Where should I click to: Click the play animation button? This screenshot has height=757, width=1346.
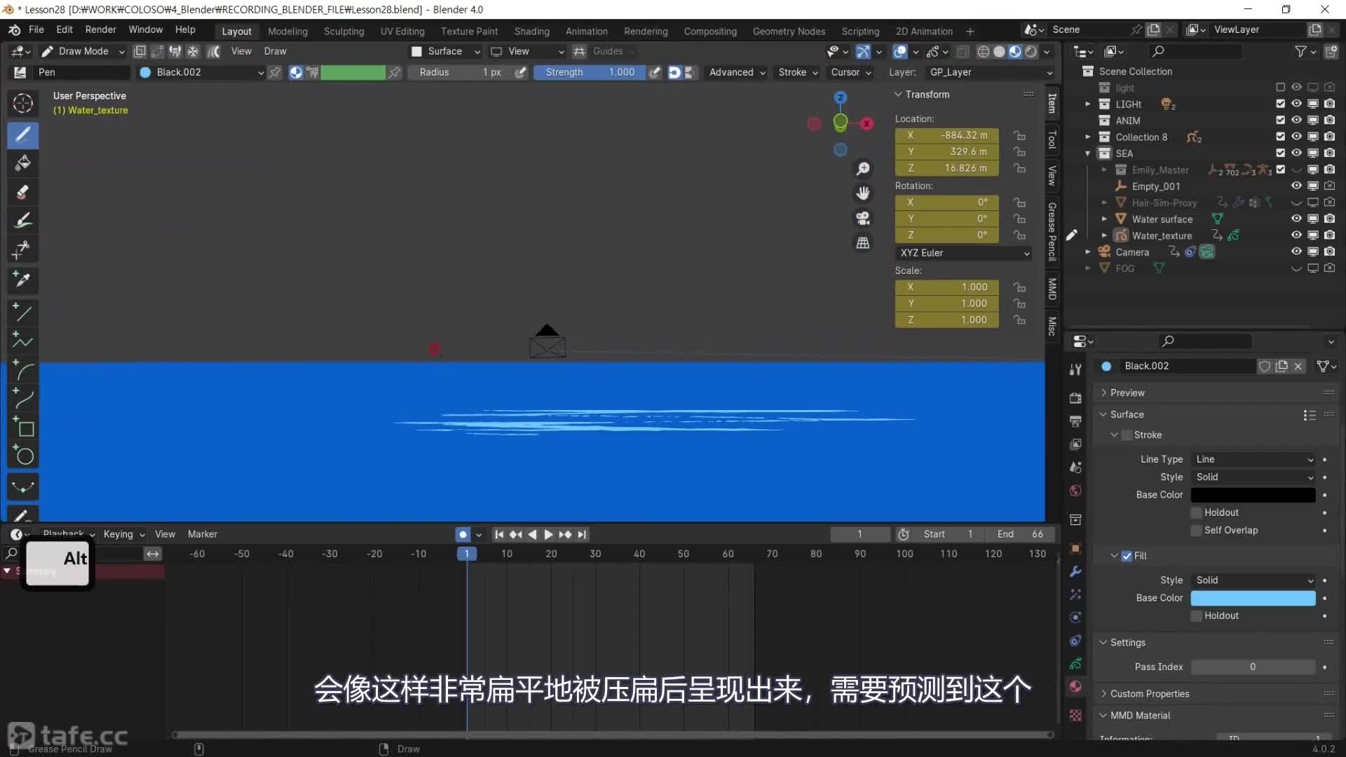click(548, 534)
